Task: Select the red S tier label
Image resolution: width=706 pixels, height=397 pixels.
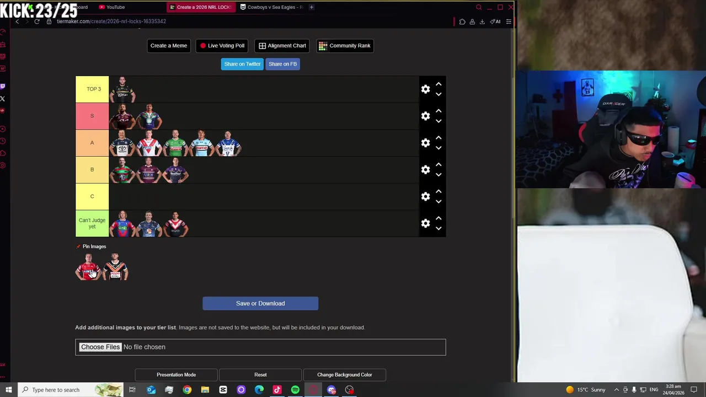Action: tap(92, 116)
